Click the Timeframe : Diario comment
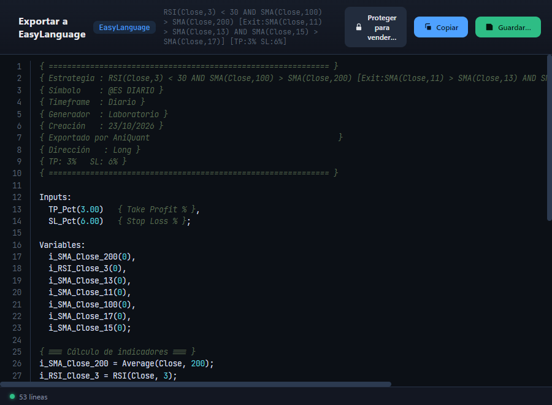The height and width of the screenshot is (405, 552). [x=92, y=102]
